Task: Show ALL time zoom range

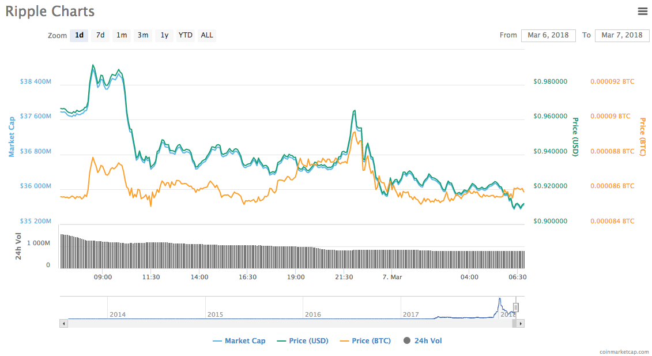Action: pyautogui.click(x=206, y=35)
